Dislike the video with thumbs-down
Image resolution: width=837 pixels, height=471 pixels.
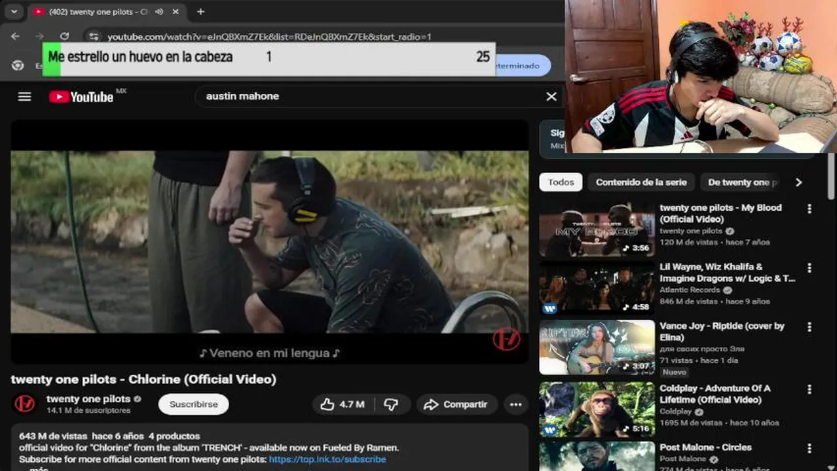point(391,404)
